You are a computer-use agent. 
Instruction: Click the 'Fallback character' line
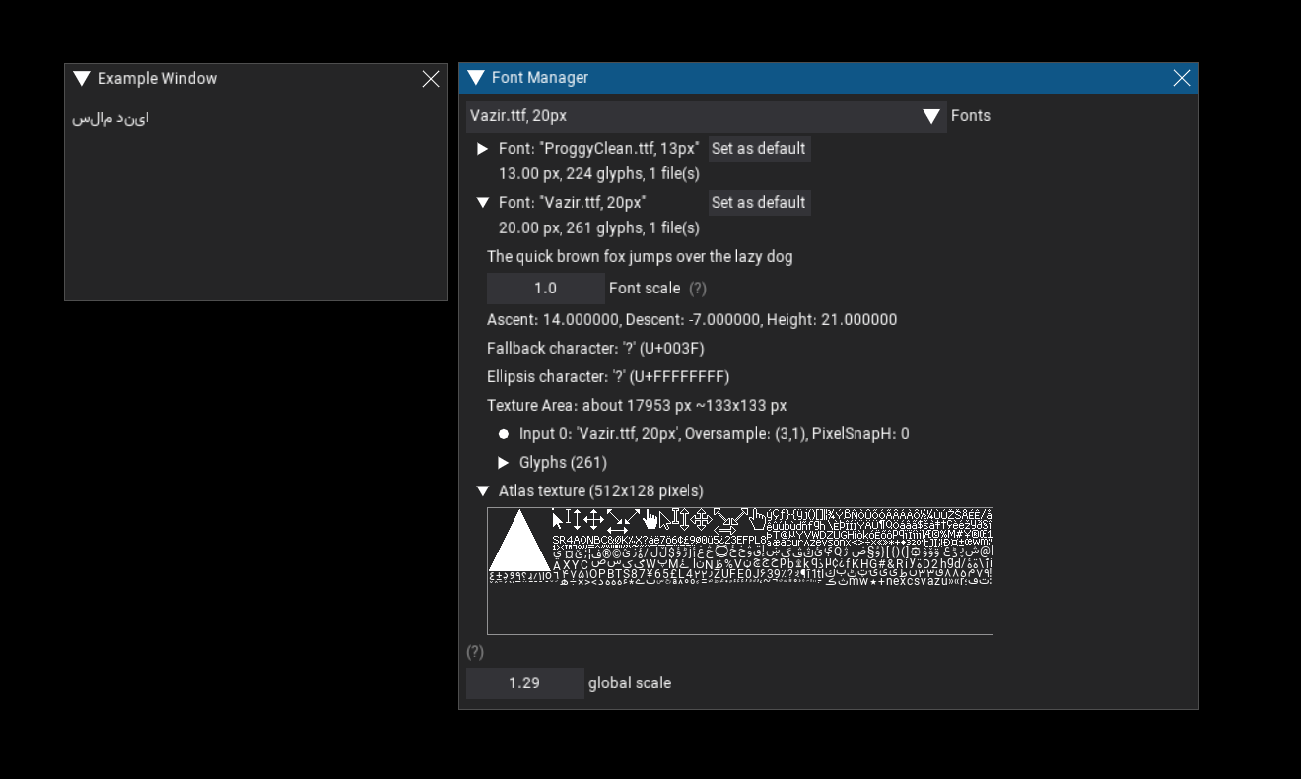coord(595,349)
